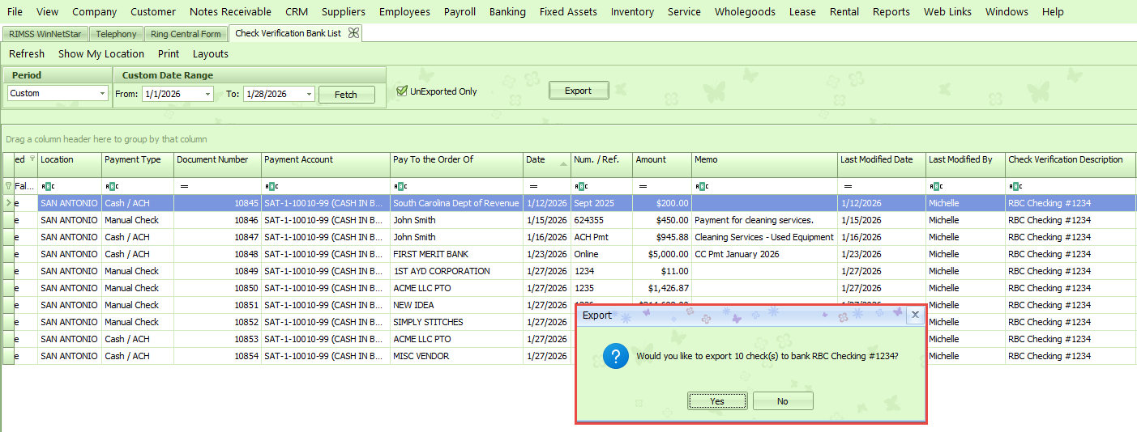
Task: Open the Banking menu
Action: (x=507, y=11)
